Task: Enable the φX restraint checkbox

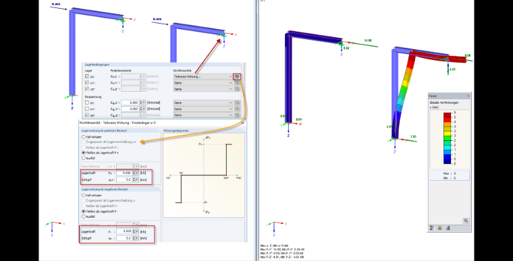Action: 86,103
